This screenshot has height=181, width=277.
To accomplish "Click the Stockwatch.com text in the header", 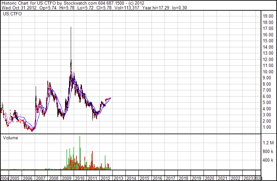I will tap(82, 3).
